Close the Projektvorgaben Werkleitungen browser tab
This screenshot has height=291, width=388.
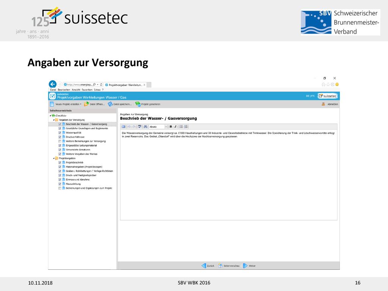[x=144, y=85]
